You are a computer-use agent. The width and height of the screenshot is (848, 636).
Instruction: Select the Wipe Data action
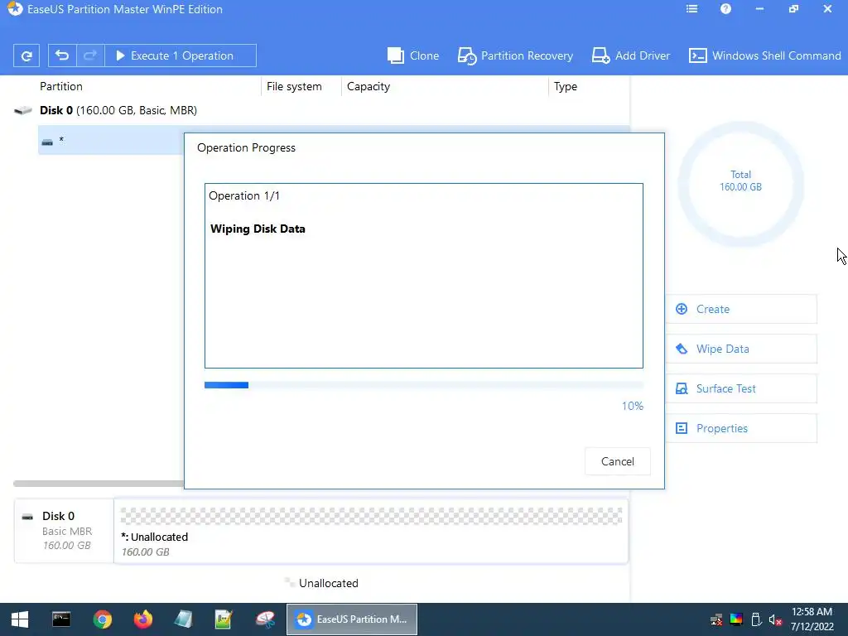pyautogui.click(x=741, y=349)
